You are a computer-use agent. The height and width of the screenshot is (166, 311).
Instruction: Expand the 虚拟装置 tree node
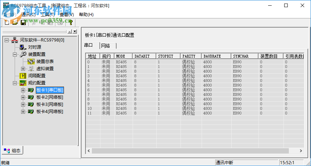click(23, 69)
